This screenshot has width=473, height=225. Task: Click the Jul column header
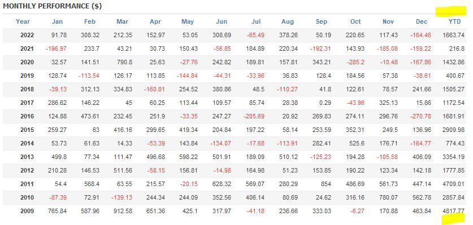pos(256,21)
